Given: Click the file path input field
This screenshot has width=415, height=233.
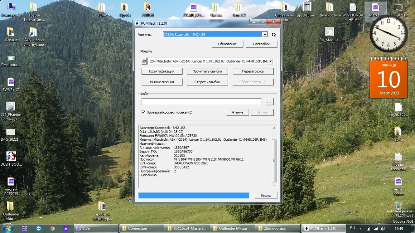Looking at the screenshot, I should click(201, 102).
